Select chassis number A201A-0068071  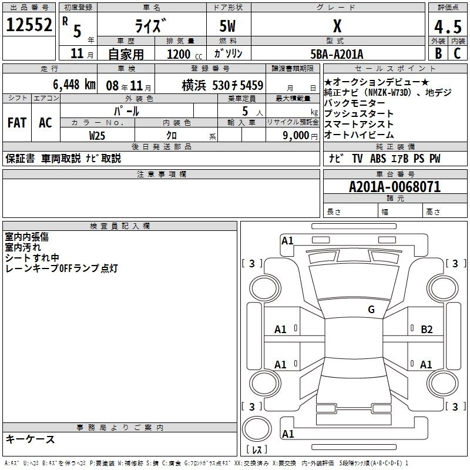(x=395, y=187)
